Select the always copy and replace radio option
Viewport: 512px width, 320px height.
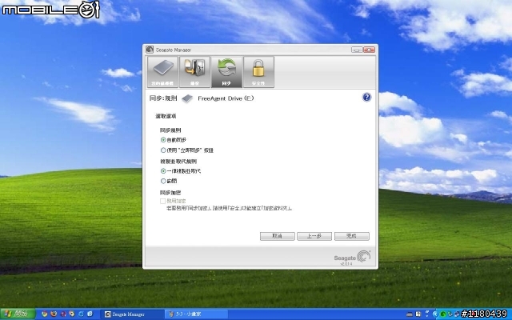163,170
